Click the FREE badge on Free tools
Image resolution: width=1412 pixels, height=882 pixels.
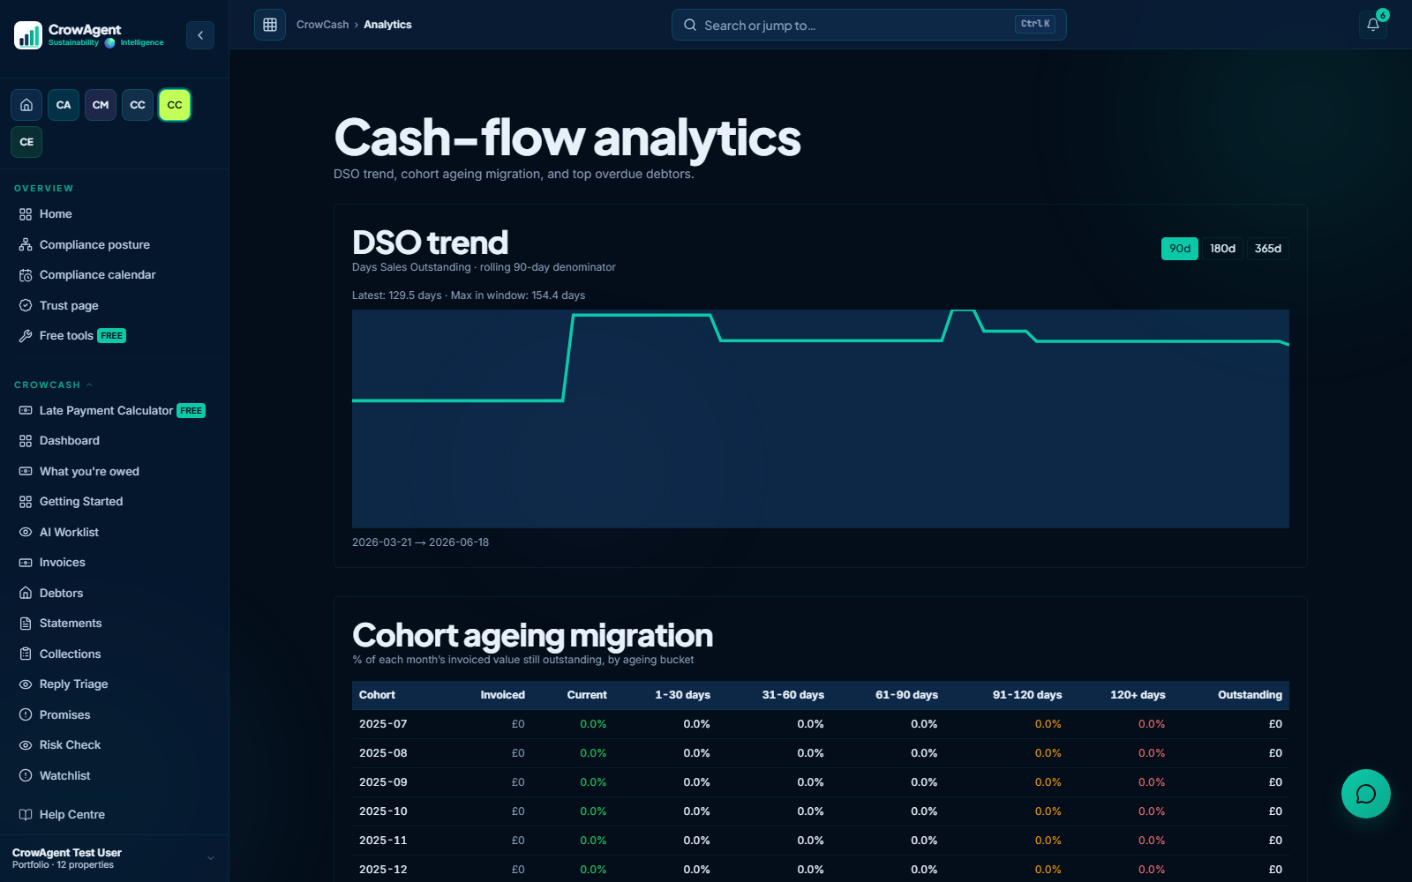[111, 336]
